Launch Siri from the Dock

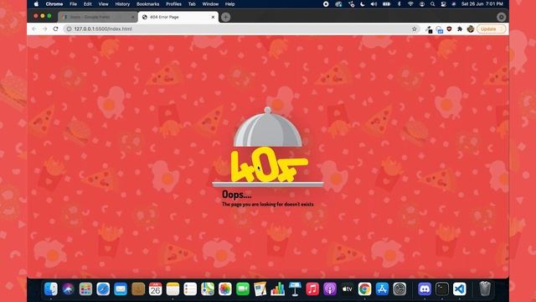tap(69, 289)
